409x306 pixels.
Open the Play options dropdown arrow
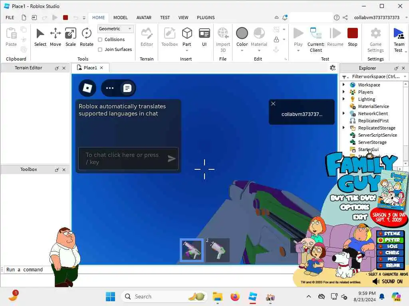tap(298, 51)
